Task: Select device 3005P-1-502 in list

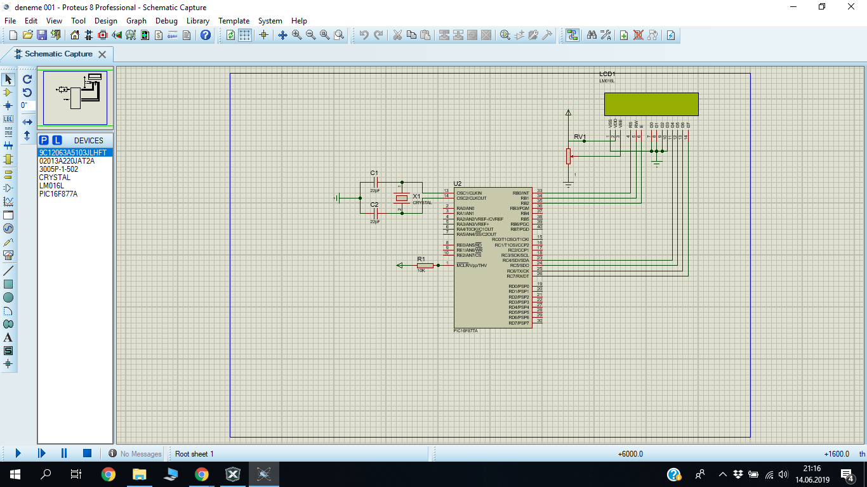Action: click(75, 169)
